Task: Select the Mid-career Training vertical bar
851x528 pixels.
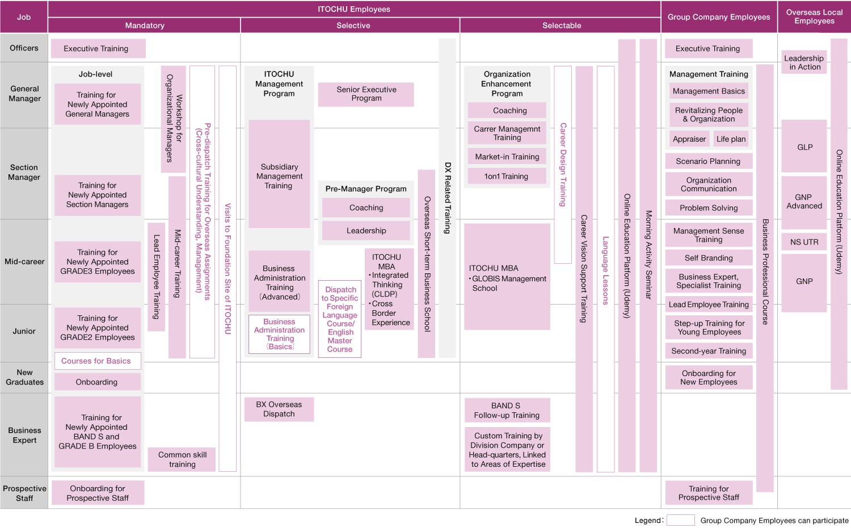Action: coord(177,267)
